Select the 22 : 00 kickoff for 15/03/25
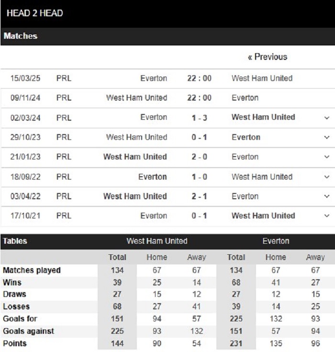335x352 pixels. pos(199,79)
